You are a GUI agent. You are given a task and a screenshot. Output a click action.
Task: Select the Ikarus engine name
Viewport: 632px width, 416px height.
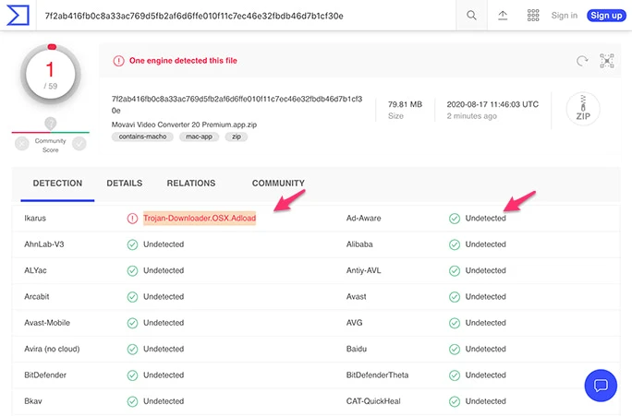coord(35,219)
